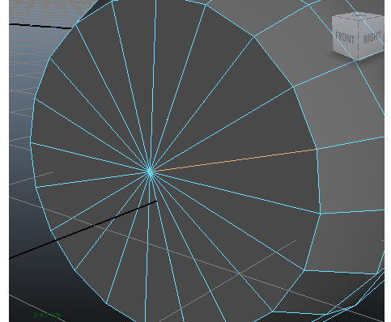Select the center vertex where cap edges converge
The image size is (391, 322).
click(150, 172)
